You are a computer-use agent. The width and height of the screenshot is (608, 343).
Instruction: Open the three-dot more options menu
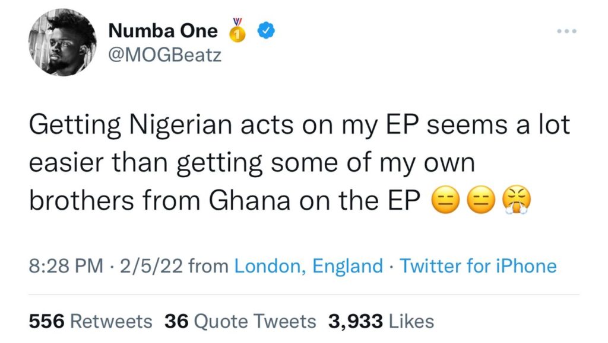(x=566, y=31)
